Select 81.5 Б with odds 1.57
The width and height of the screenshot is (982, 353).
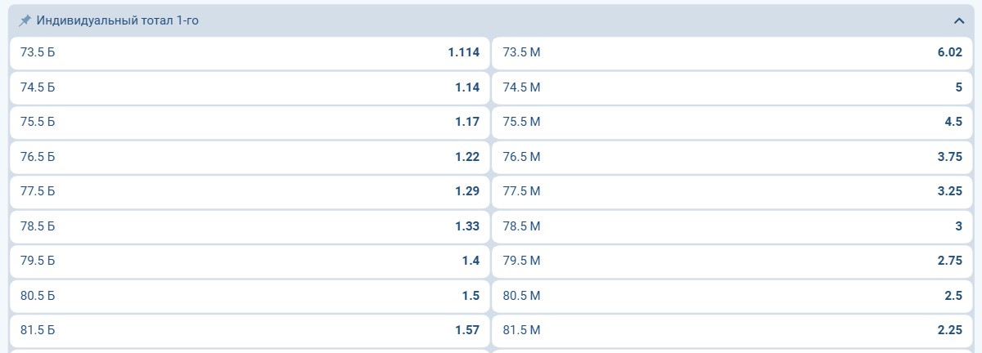click(x=250, y=330)
